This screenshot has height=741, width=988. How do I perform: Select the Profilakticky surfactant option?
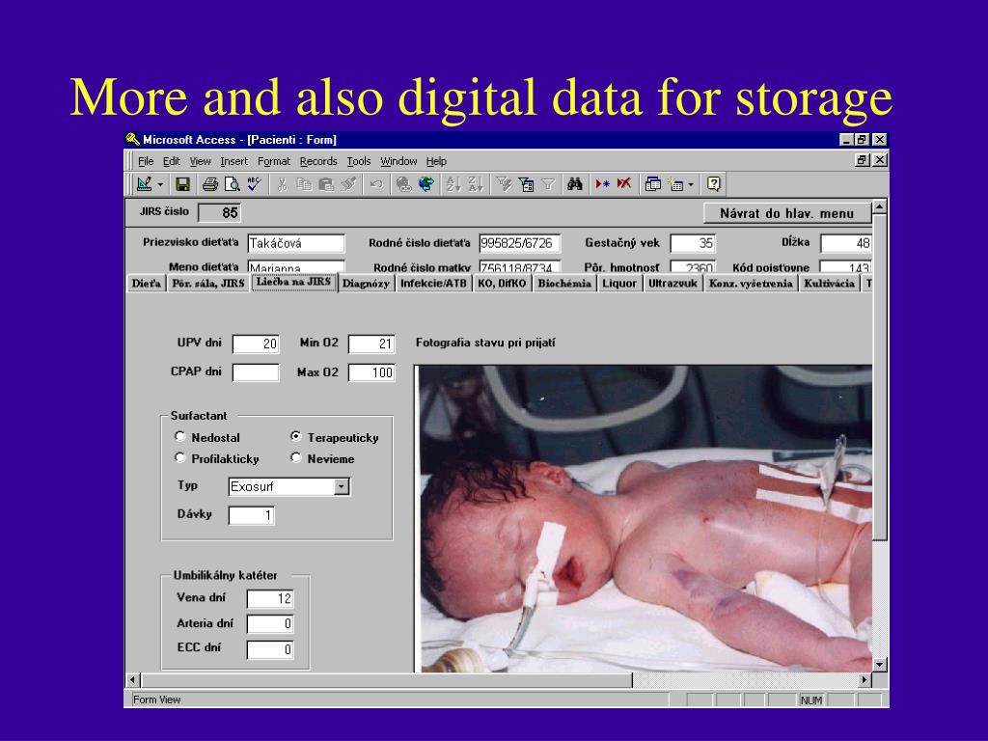tap(180, 458)
